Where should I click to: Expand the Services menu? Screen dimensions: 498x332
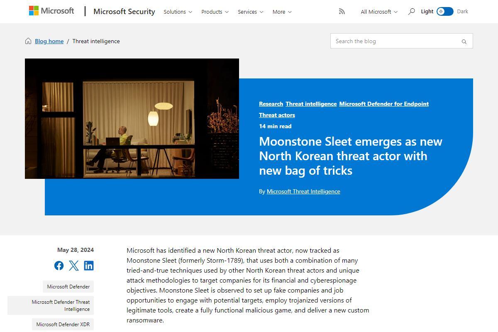[x=251, y=12]
